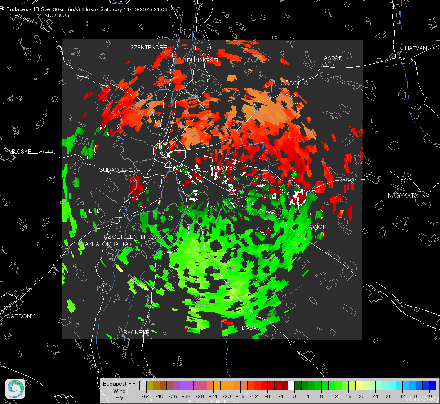Click the 16 legend scale value
This screenshot has height=404, width=440.
coord(348,396)
